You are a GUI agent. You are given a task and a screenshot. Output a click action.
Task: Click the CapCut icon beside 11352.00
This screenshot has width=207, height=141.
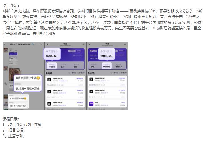pyautogui.click(x=90, y=80)
